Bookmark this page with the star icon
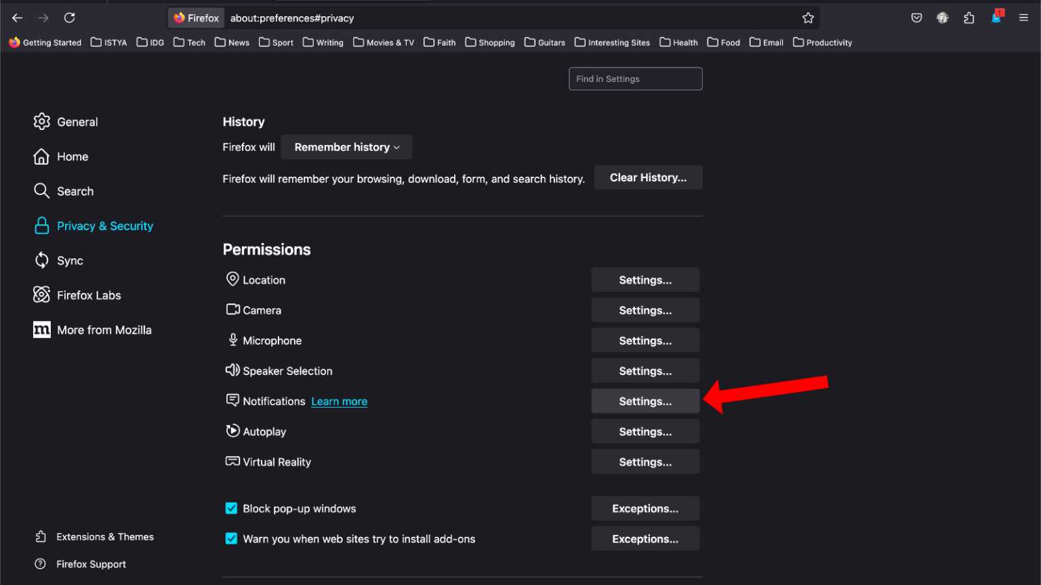This screenshot has height=585, width=1041. (x=809, y=18)
